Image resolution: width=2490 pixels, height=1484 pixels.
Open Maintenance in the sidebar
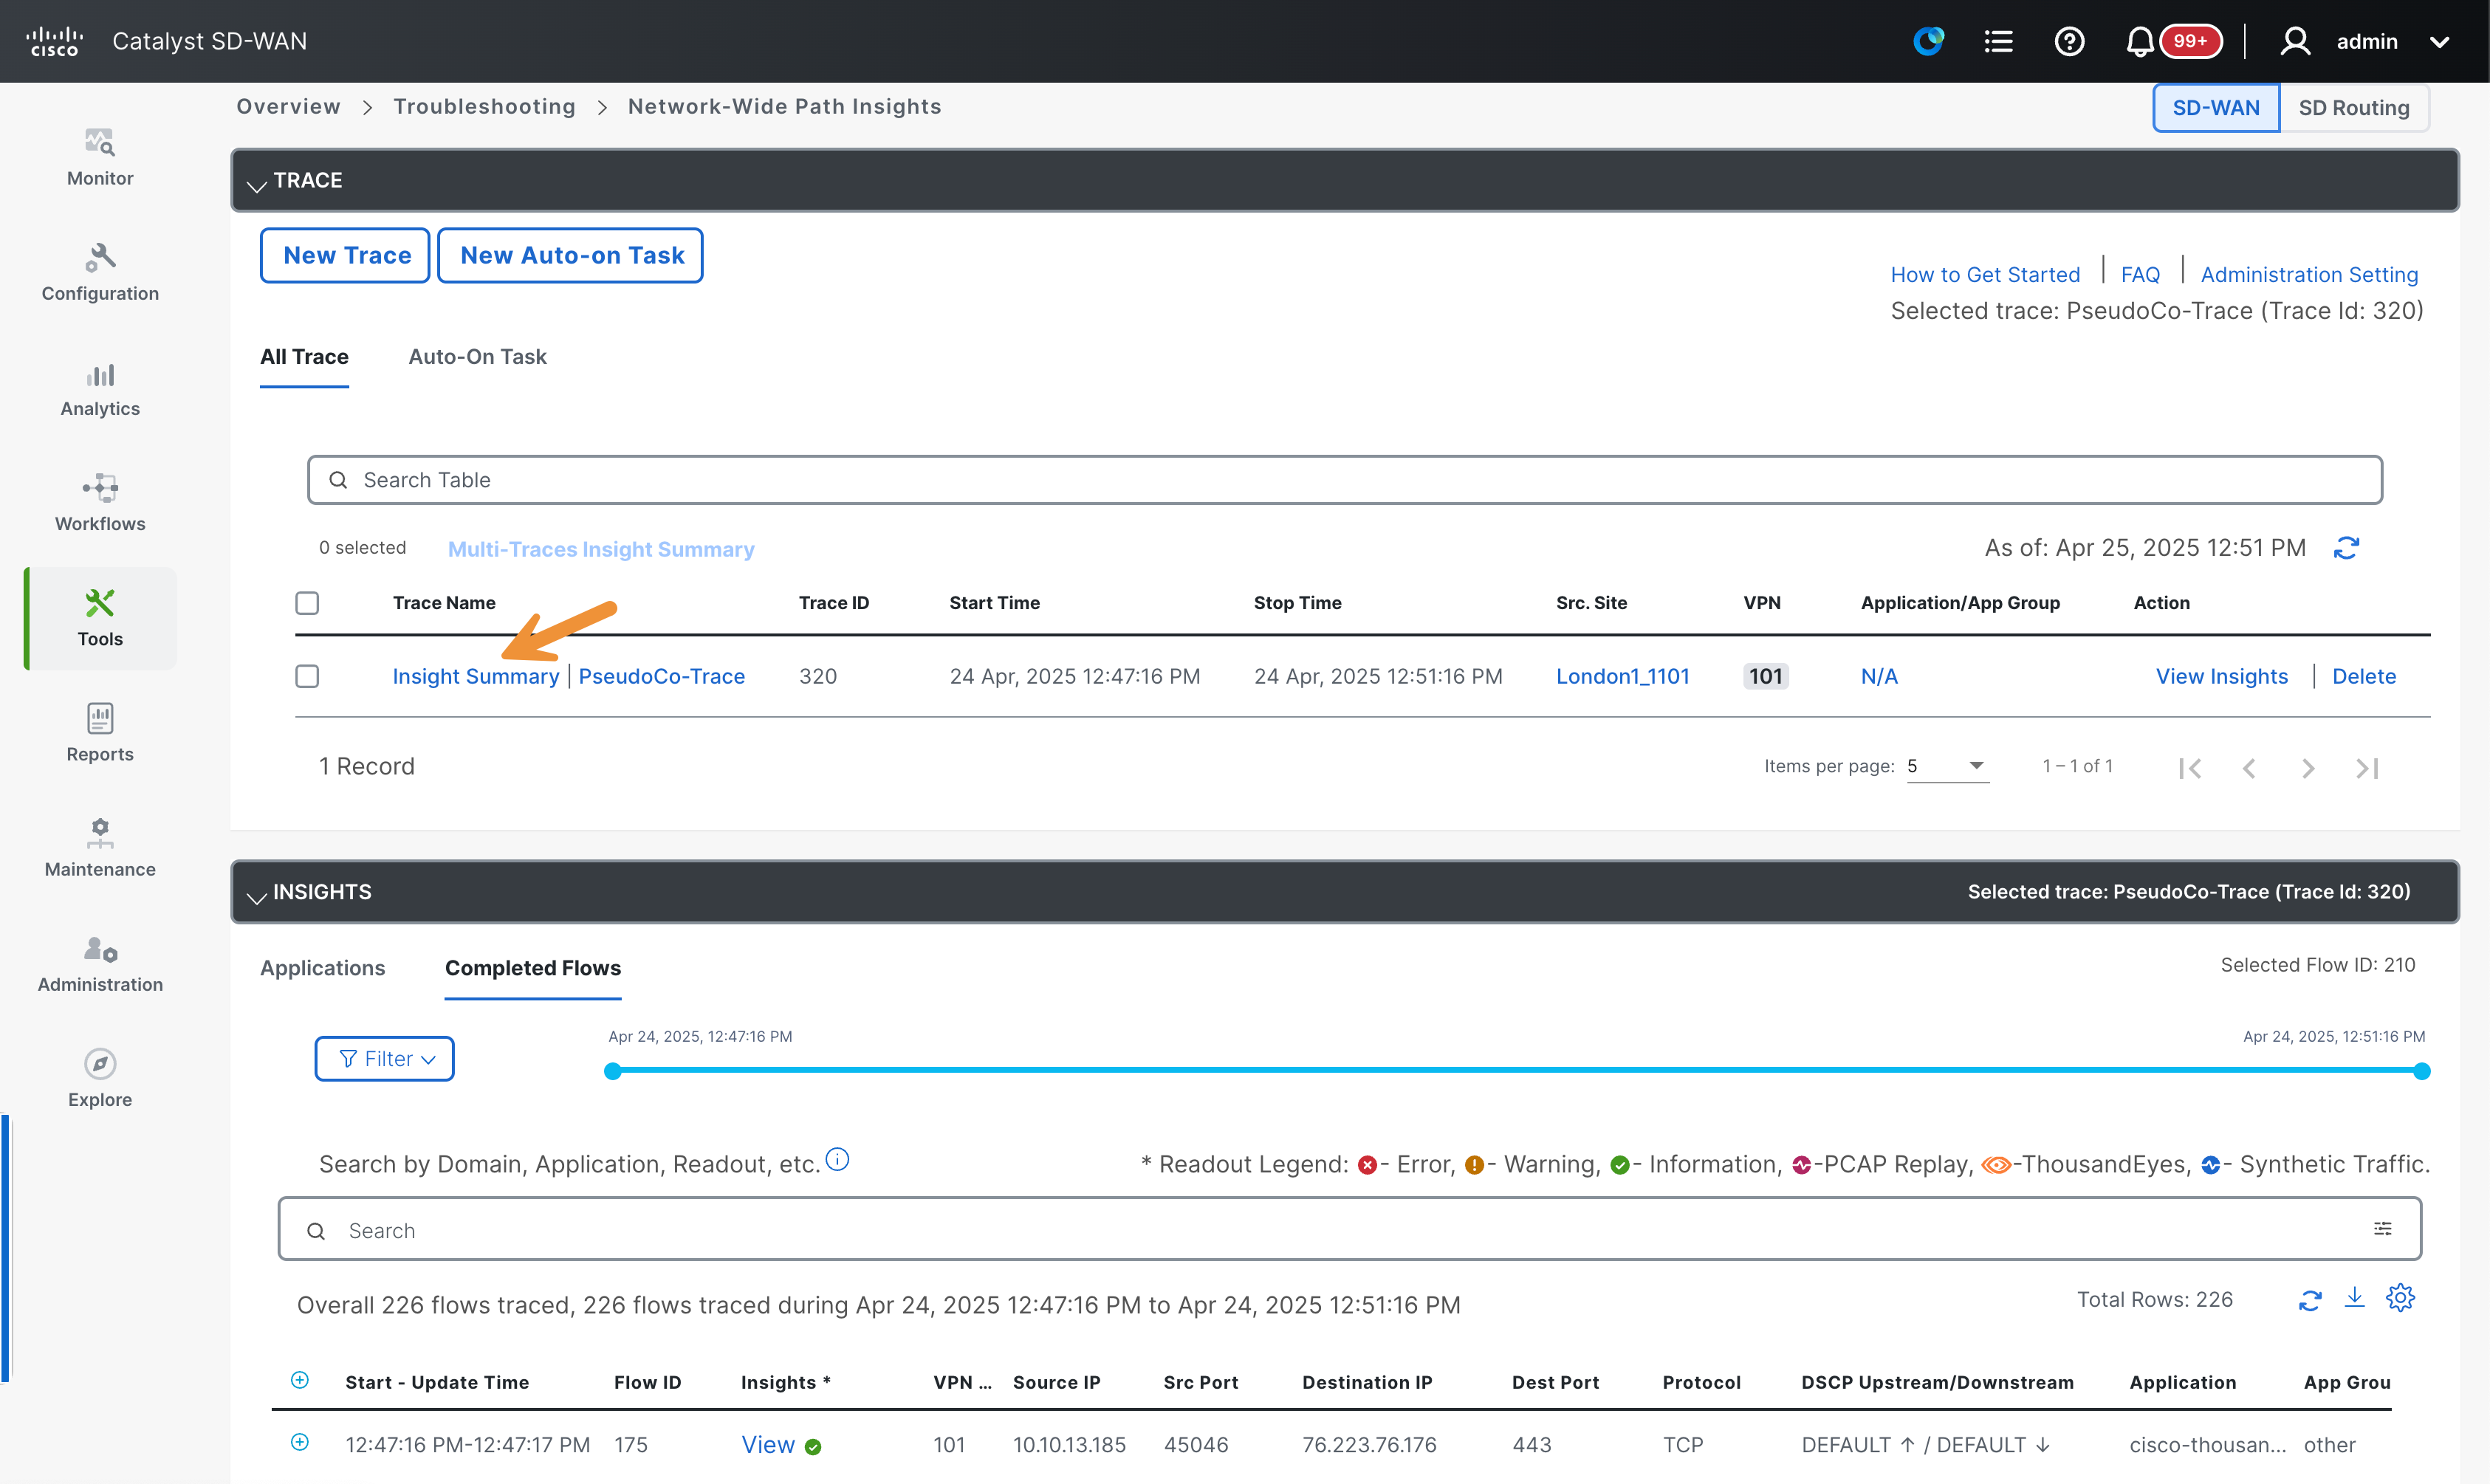coord(100,848)
